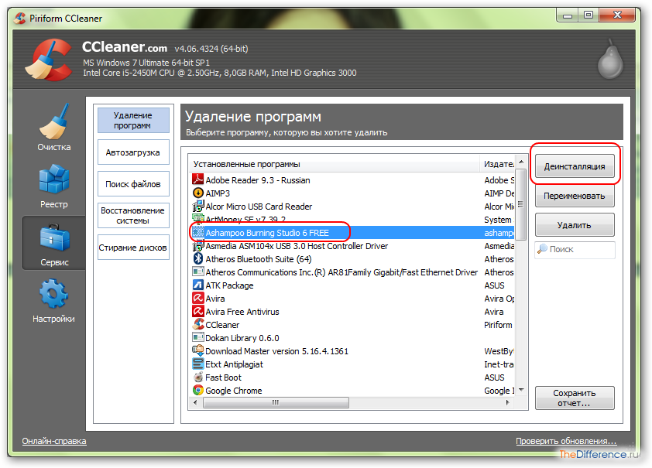Viewport: 652px width, 468px height.
Task: Click the Alcor Micro USB Card Reader icon
Action: click(197, 206)
